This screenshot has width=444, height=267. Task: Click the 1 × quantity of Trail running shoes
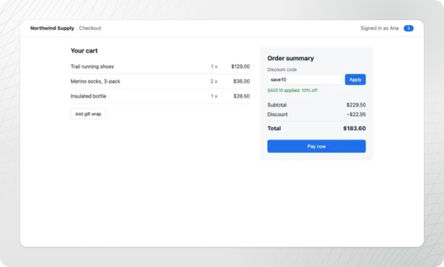pyautogui.click(x=214, y=67)
